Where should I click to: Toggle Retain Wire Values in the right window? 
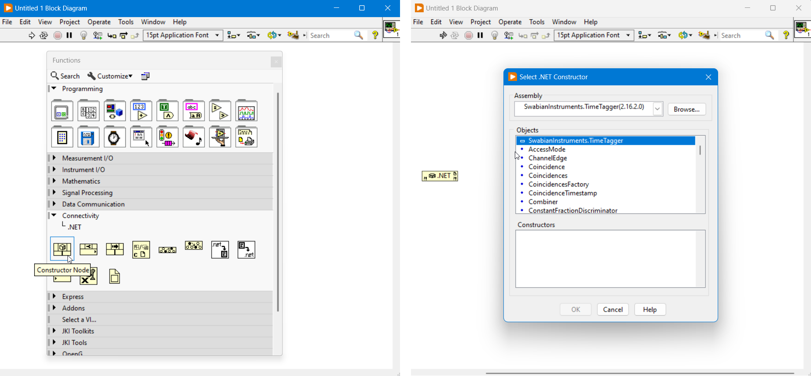(x=509, y=35)
